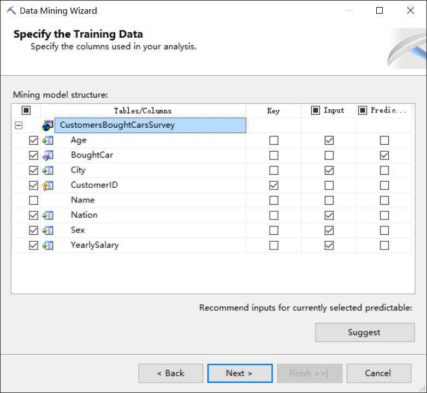Screen dimensions: 427x393
Task: Uncheck Predictable checkbox for BoughtCar
Action: pyautogui.click(x=384, y=156)
